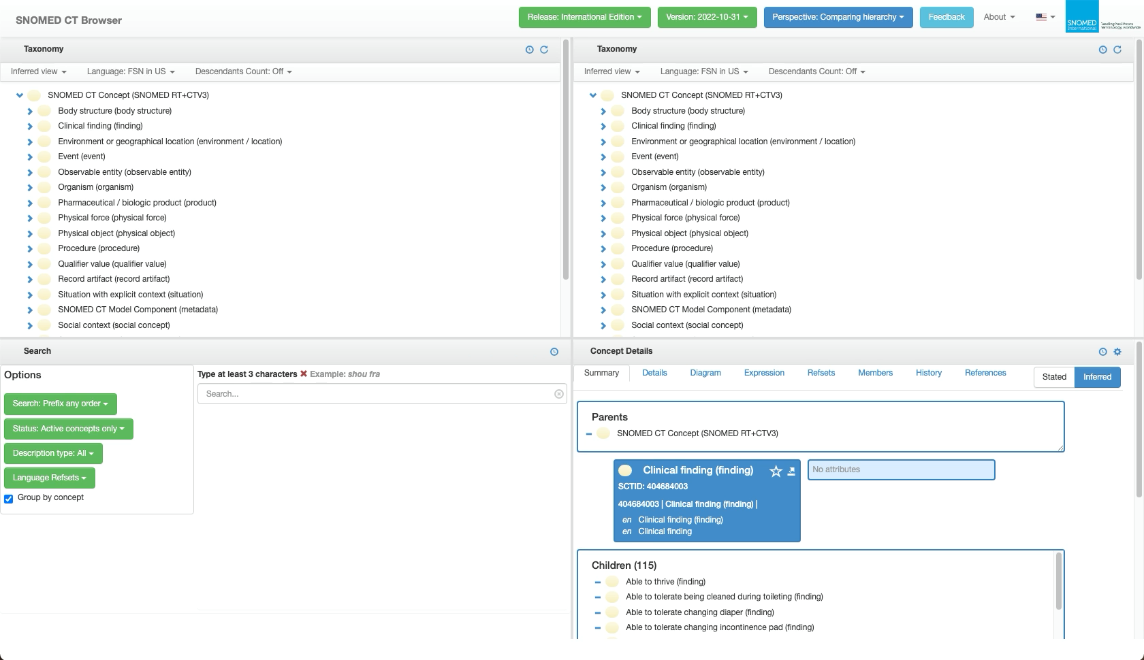
Task: Open the US flag language selector
Action: pos(1045,17)
